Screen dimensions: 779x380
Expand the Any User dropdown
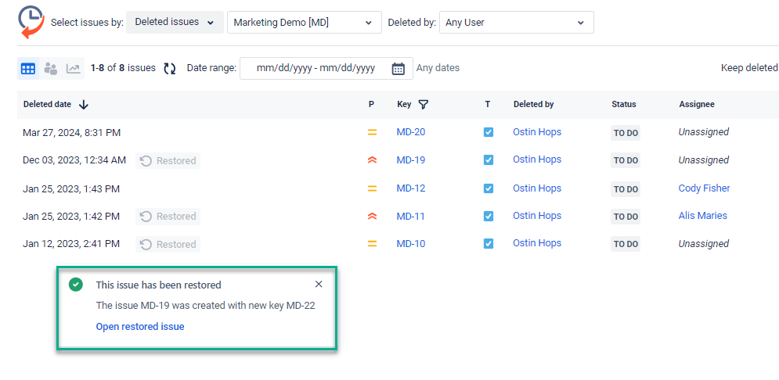point(516,23)
